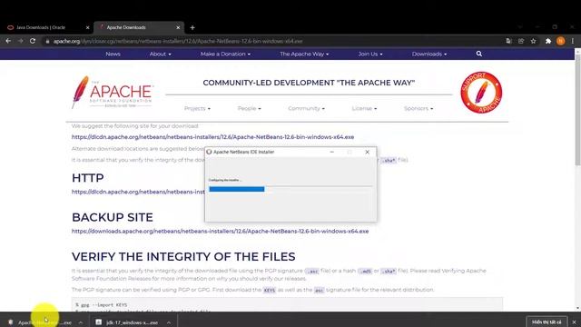Screen dimensions: 581x327
Task: Click the address bar URL
Action: pos(178,41)
